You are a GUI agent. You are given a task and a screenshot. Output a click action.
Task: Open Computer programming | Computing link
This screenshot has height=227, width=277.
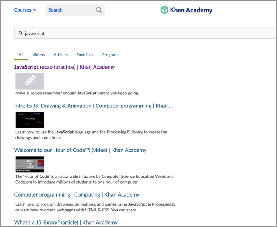click(x=77, y=194)
